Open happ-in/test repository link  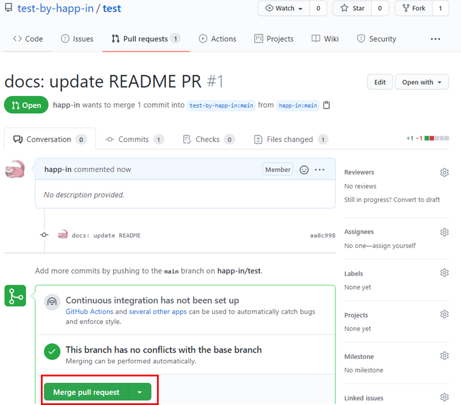click(x=239, y=271)
